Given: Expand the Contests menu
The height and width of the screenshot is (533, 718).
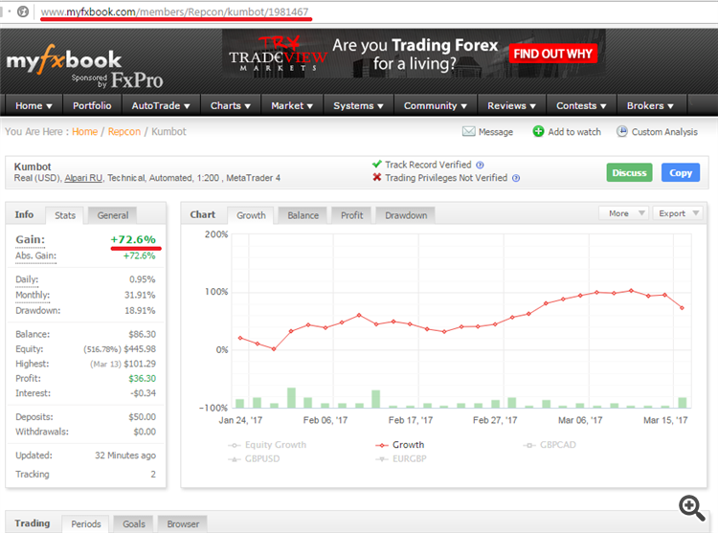Looking at the screenshot, I should 581,105.
